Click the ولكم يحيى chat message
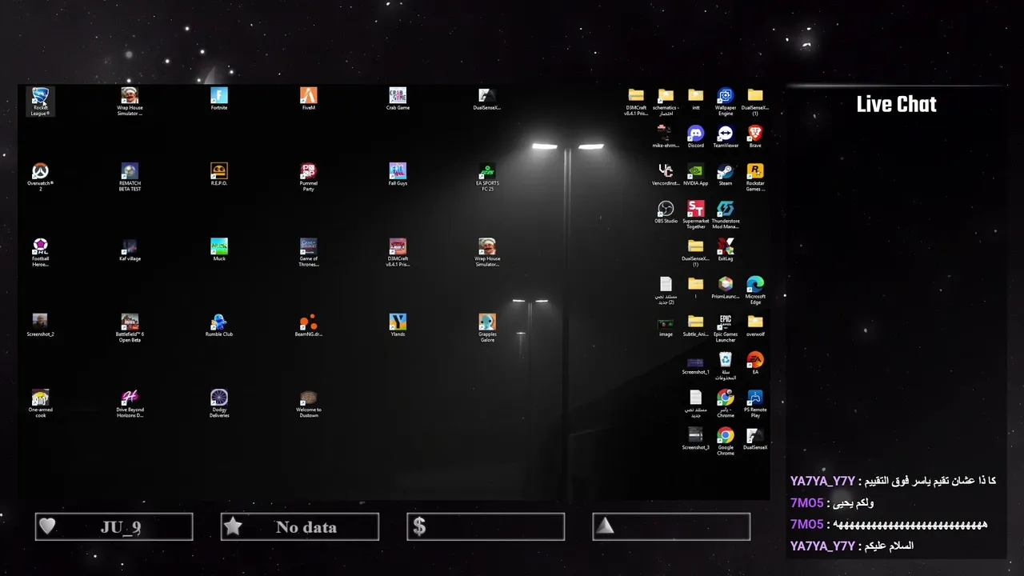This screenshot has width=1024, height=576. click(x=853, y=503)
